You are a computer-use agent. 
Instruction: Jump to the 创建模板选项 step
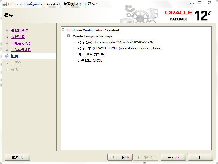point(21,43)
